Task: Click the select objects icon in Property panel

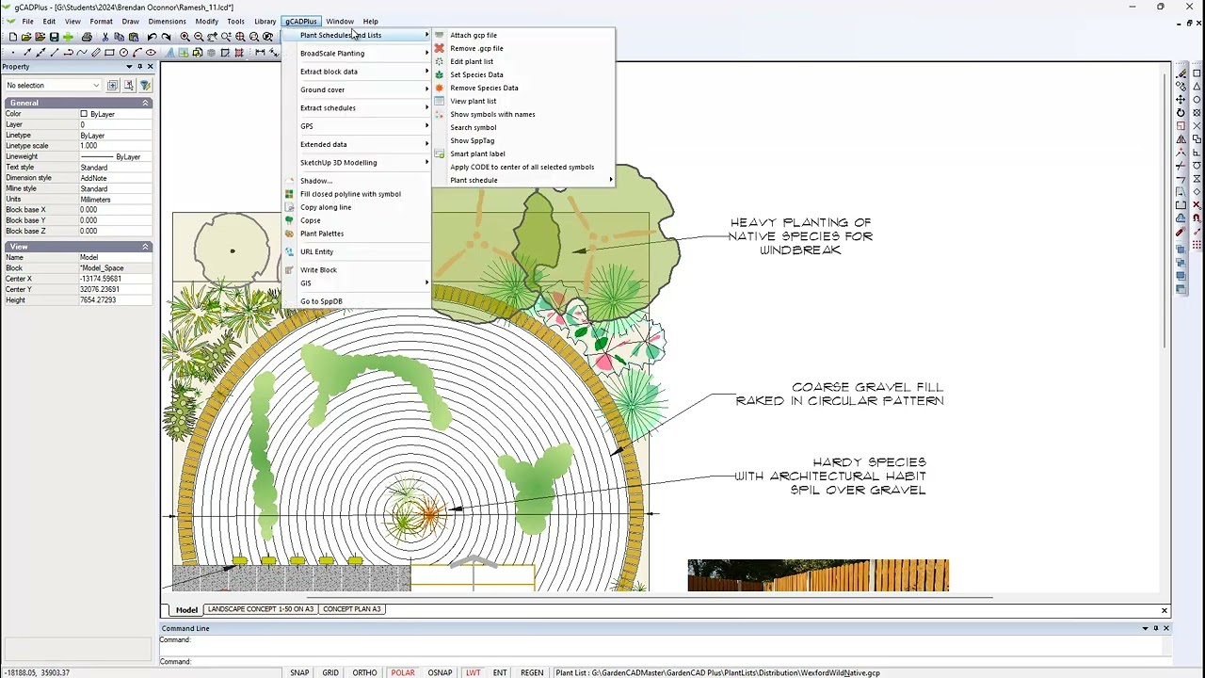Action: (129, 85)
